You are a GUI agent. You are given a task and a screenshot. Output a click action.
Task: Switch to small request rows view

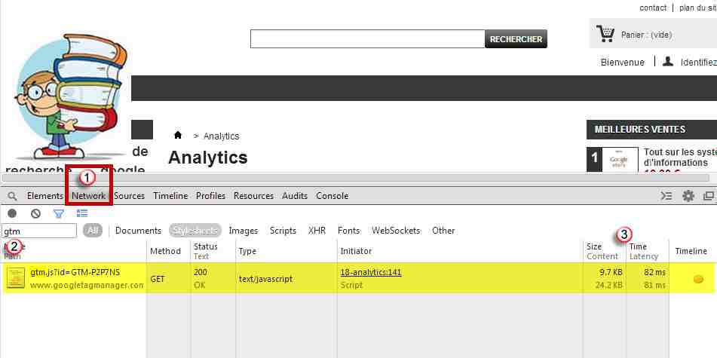click(x=82, y=213)
